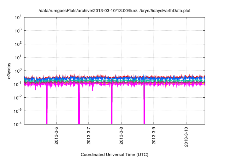Click the 2013-3-7 date label
Image resolution: width=226 pixels, height=158 pixels.
click(89, 136)
